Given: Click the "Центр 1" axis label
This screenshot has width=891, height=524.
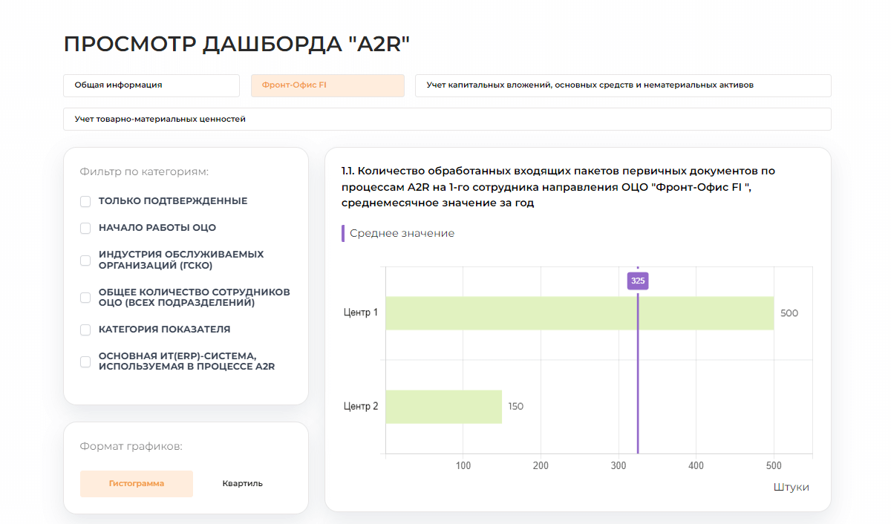Looking at the screenshot, I should tap(362, 312).
